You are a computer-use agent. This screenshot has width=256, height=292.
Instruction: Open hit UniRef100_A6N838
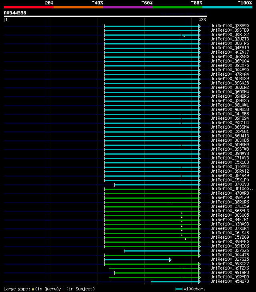tap(230, 109)
